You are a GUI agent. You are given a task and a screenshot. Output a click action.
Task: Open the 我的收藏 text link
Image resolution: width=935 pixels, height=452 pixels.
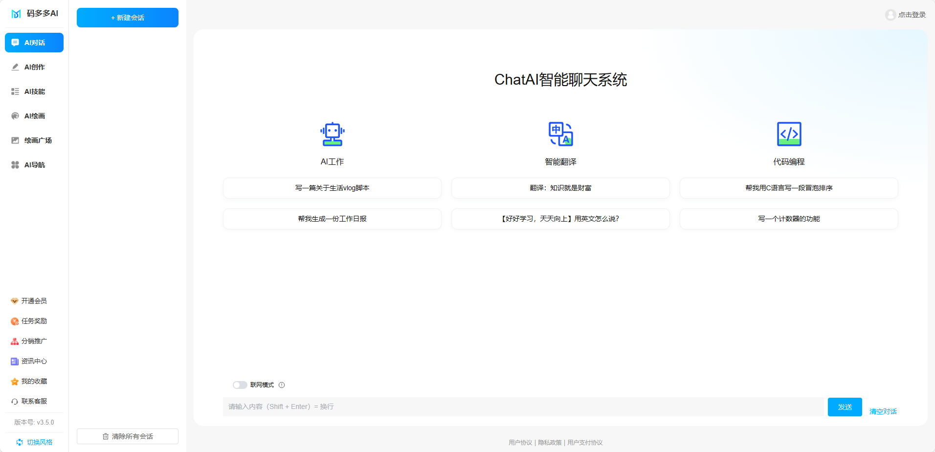[x=34, y=381]
